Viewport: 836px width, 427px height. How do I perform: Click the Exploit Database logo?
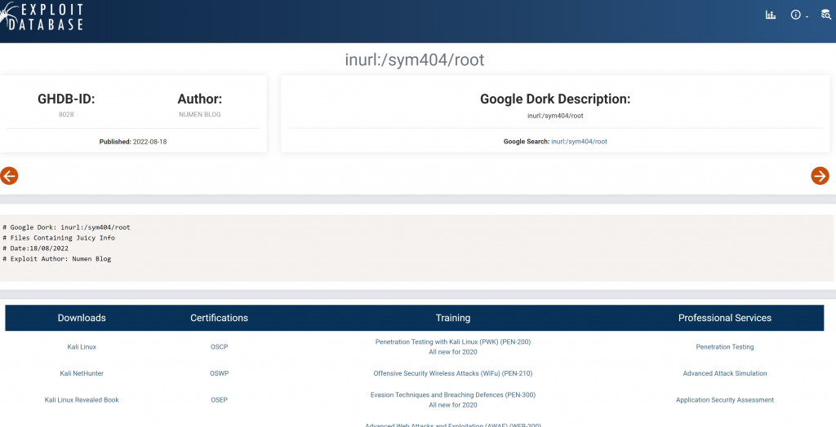point(42,16)
